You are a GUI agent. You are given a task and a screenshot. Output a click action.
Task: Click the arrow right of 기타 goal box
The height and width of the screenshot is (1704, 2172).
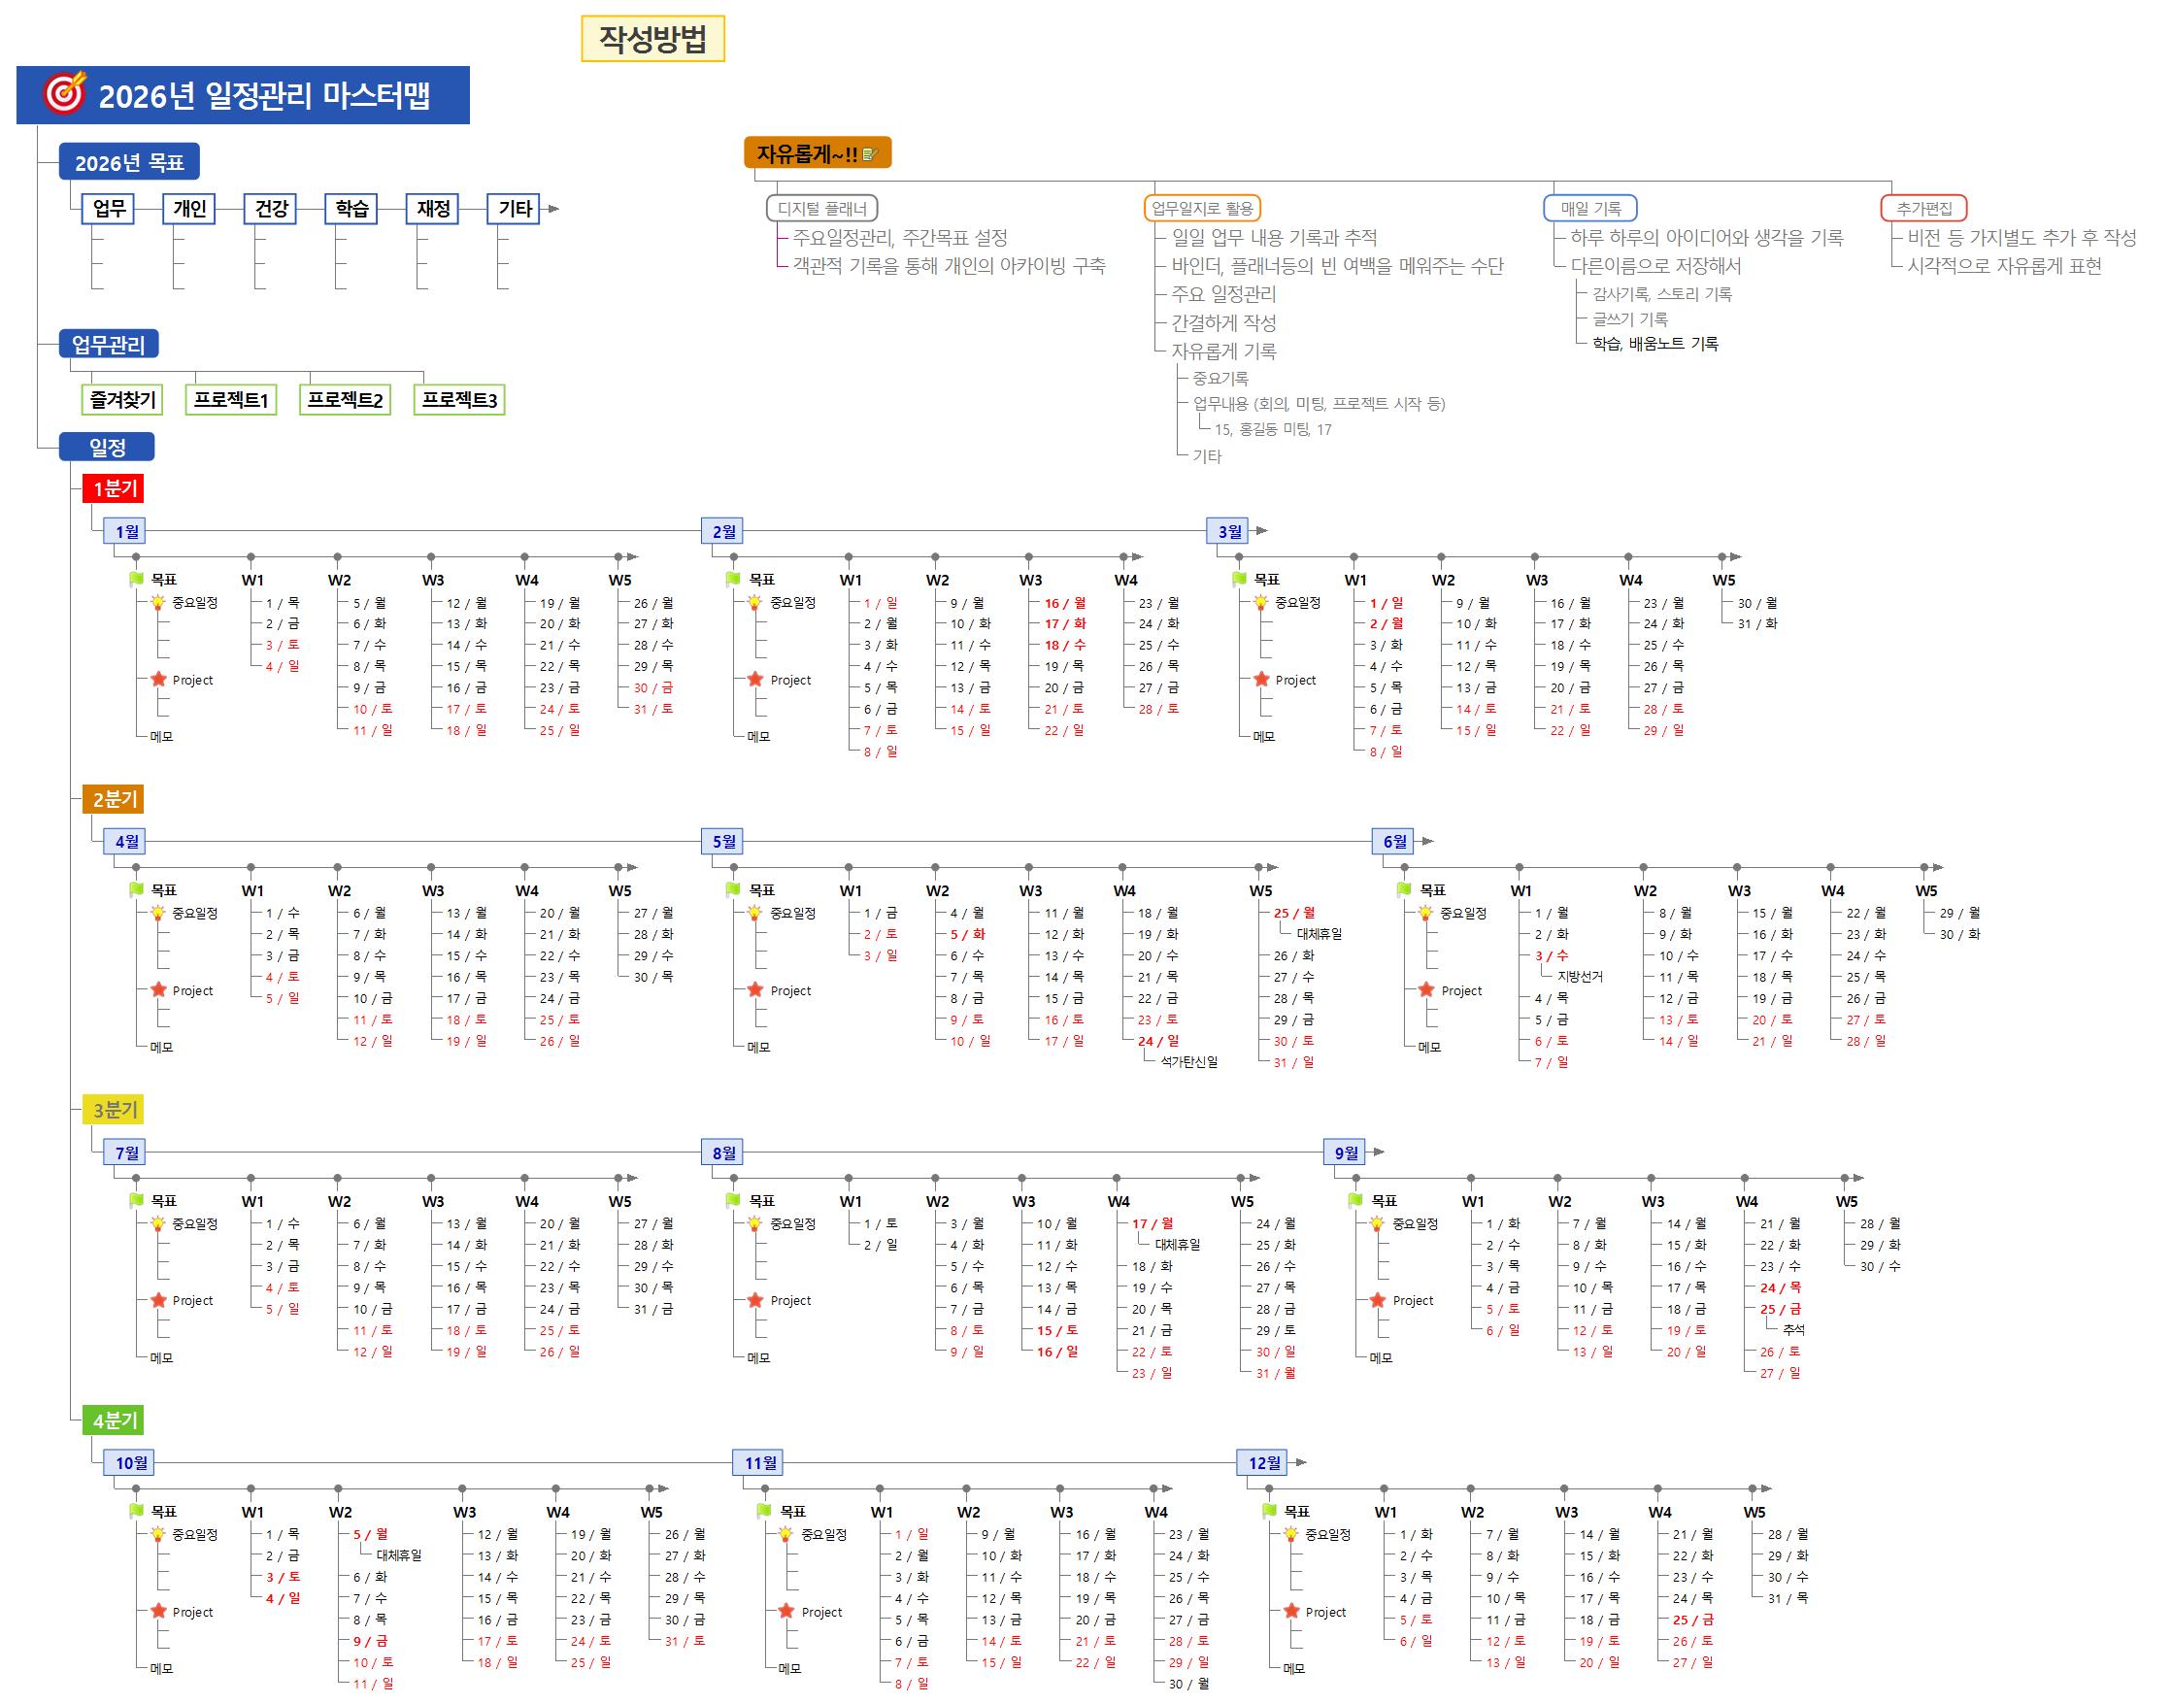pos(551,209)
